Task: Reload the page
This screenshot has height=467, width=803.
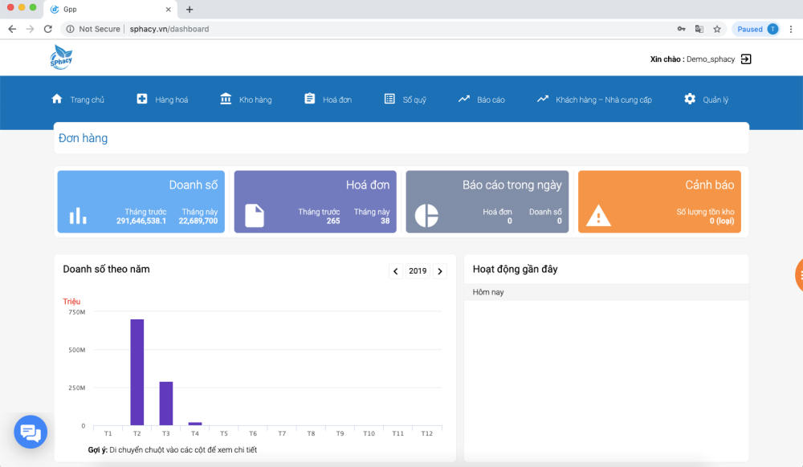Action: coord(48,29)
